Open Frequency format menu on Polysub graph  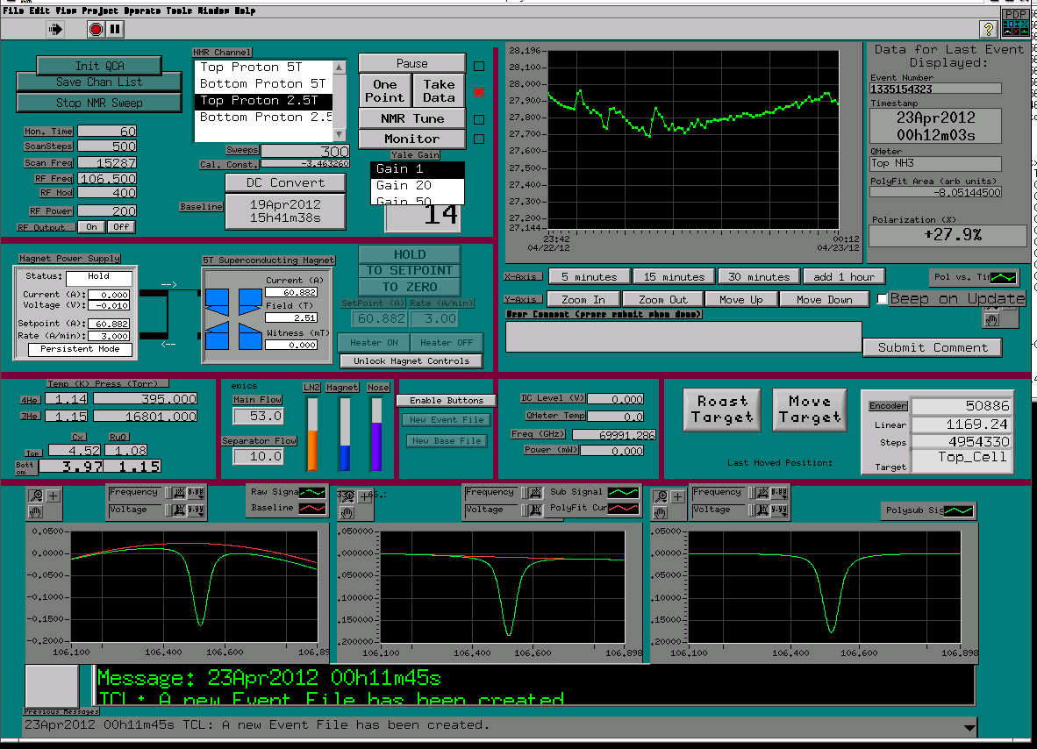click(779, 493)
